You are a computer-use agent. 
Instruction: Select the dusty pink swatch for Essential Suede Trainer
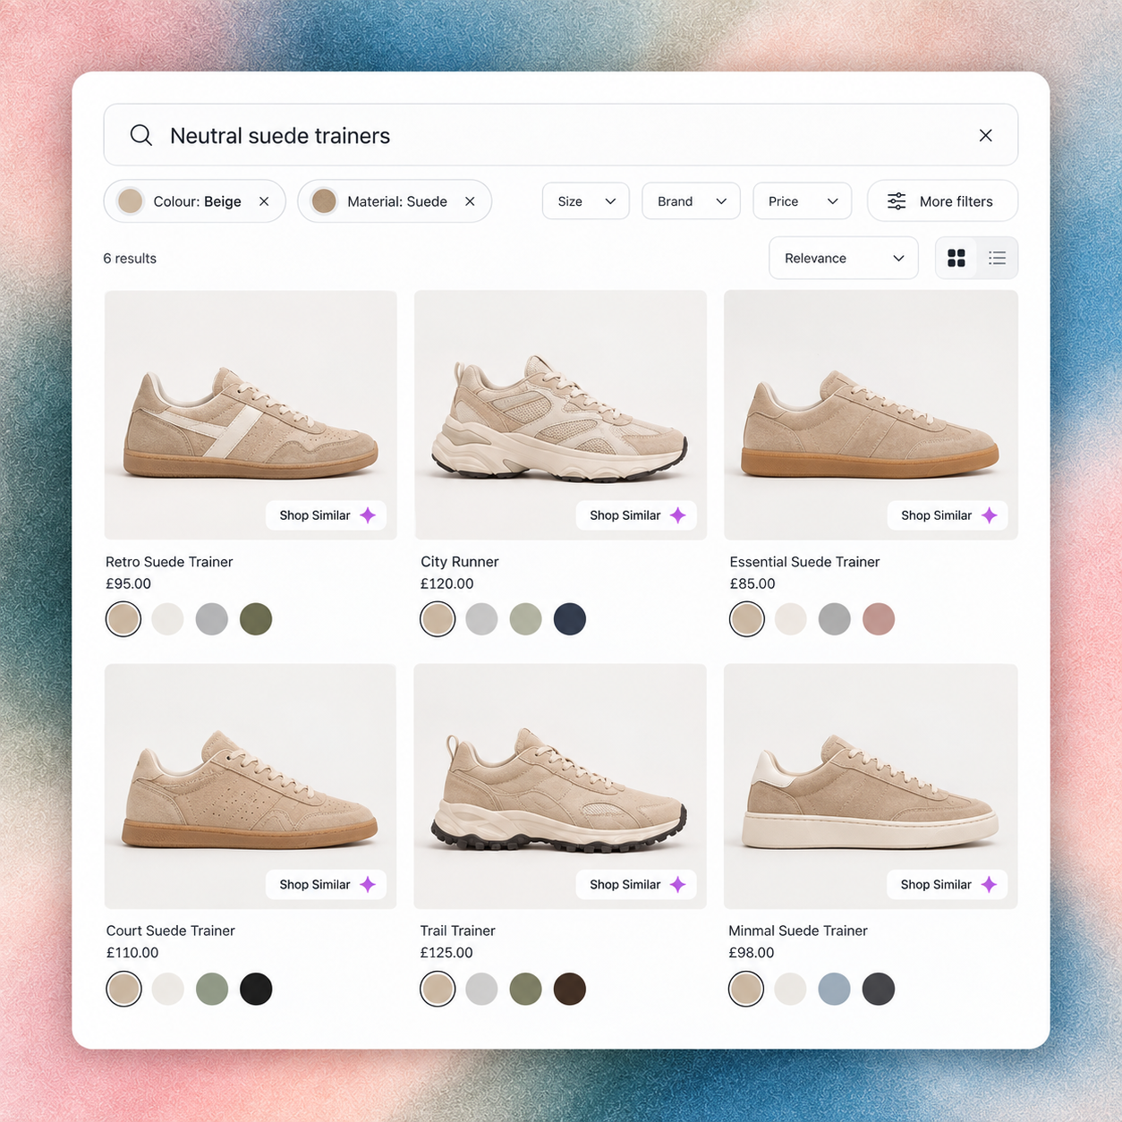tap(879, 619)
